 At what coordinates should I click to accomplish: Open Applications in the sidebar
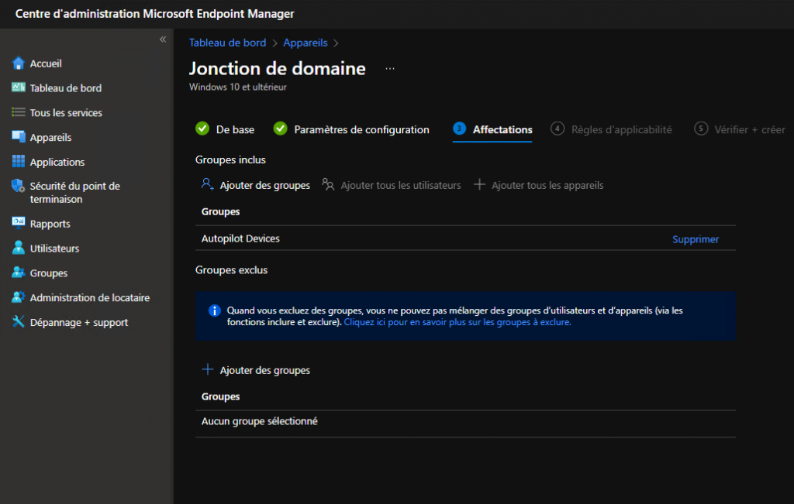coord(57,163)
